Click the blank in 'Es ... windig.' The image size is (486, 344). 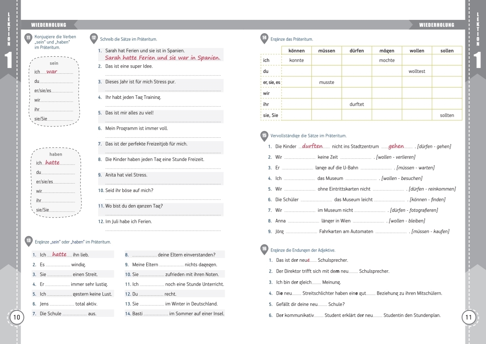pos(58,265)
